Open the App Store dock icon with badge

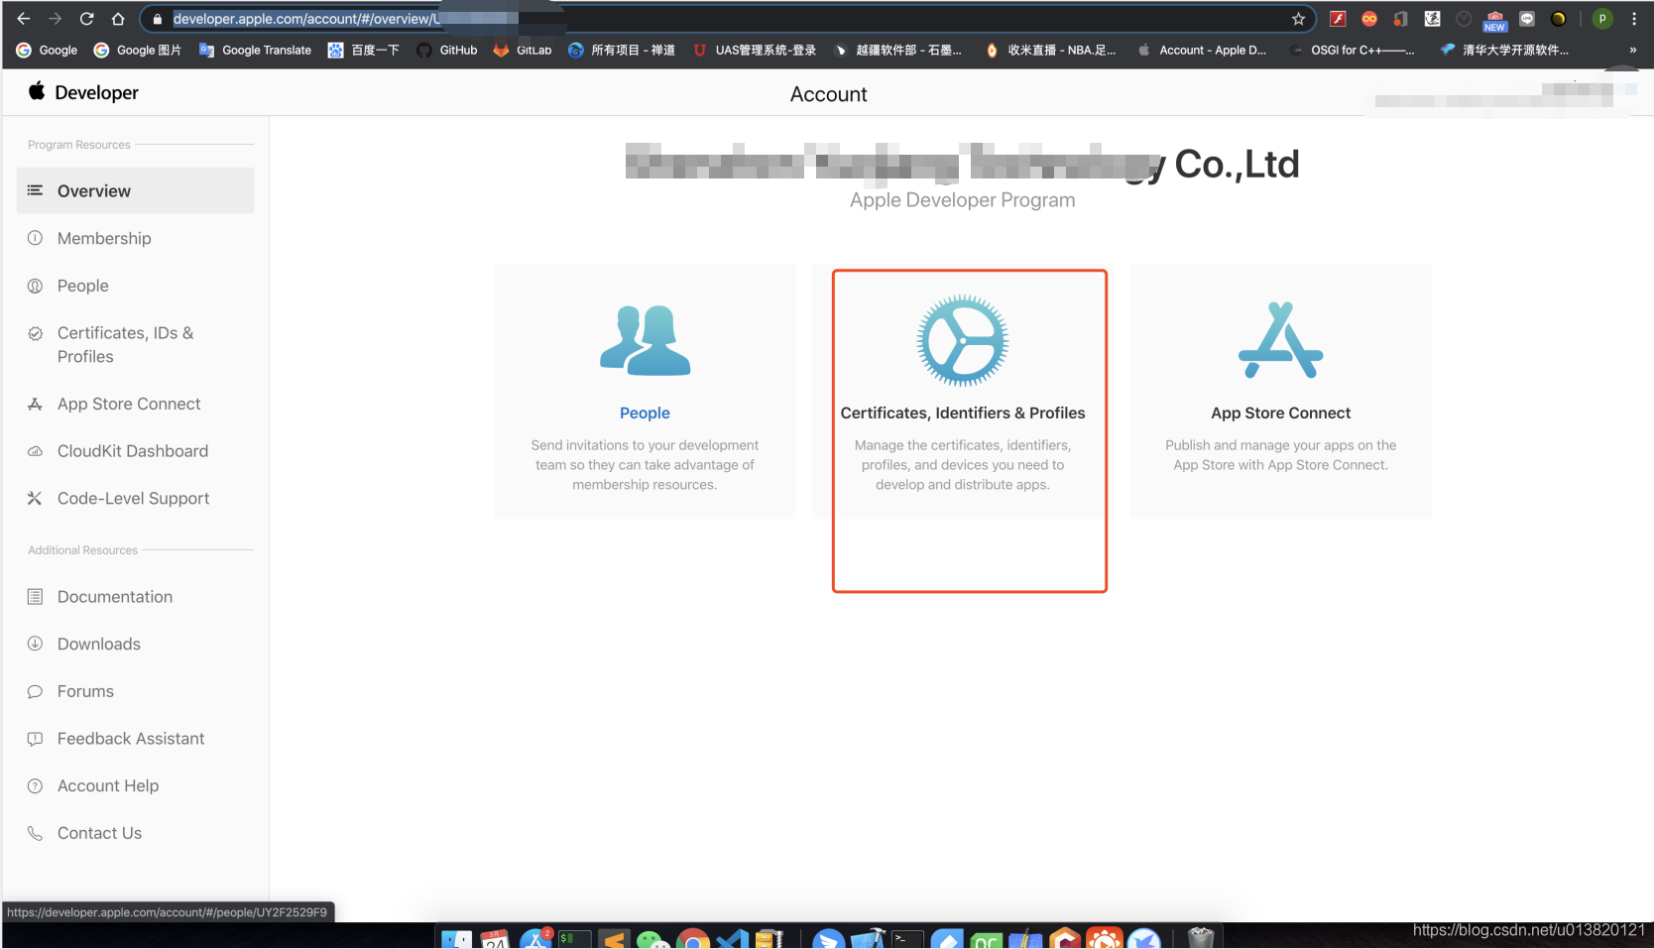click(535, 939)
